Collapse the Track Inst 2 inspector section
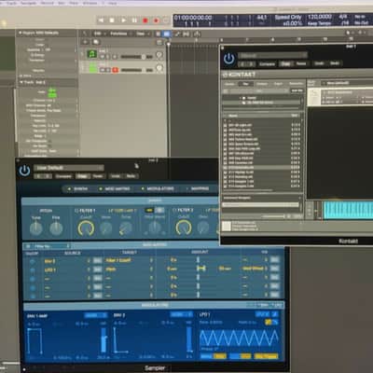Image resolution: width=373 pixels, height=373 pixels. [21, 82]
